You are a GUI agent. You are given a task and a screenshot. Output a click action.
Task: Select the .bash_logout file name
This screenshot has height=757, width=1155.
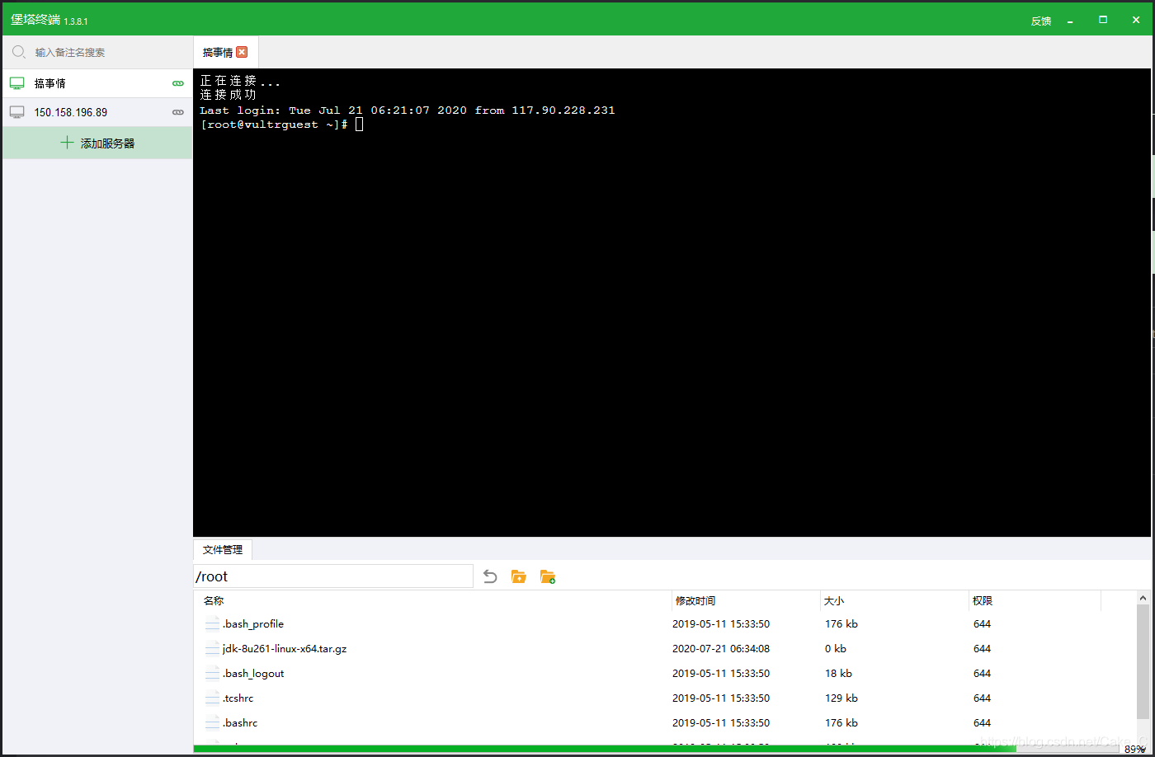tap(253, 673)
